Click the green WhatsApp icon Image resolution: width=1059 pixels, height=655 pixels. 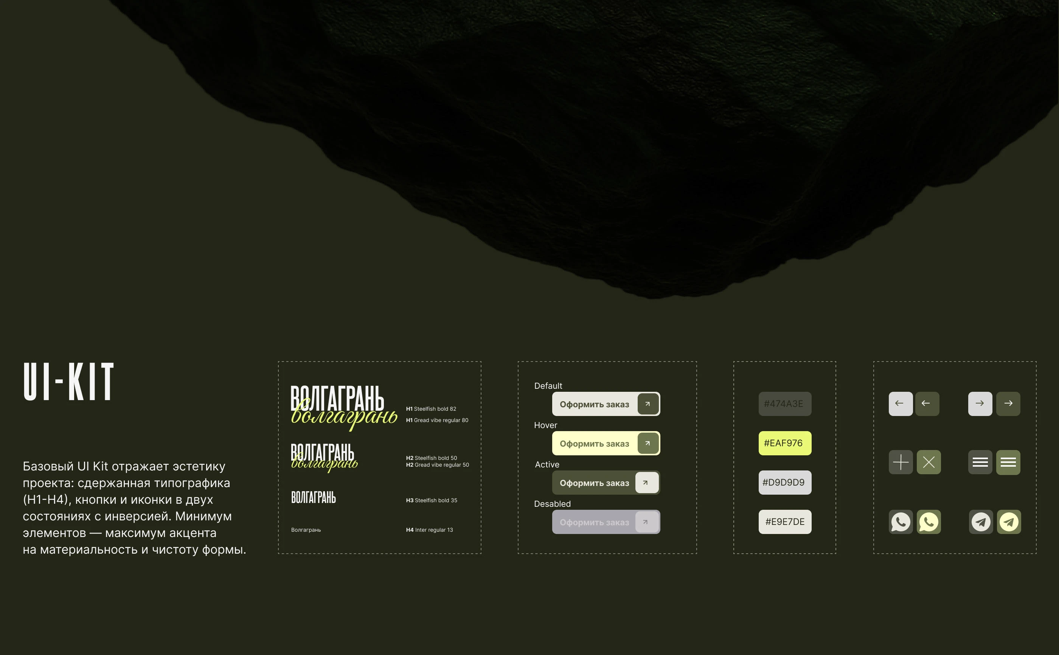(x=929, y=522)
